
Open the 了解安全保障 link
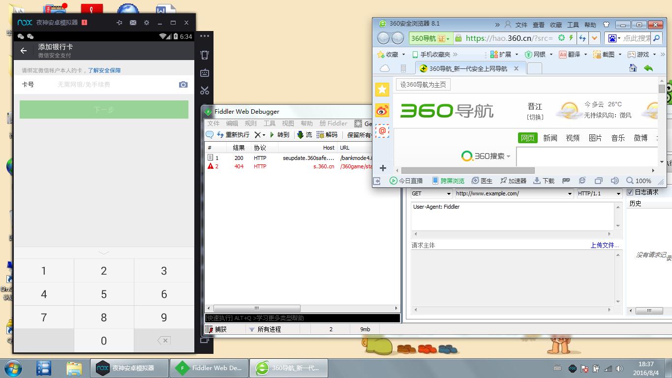click(104, 70)
